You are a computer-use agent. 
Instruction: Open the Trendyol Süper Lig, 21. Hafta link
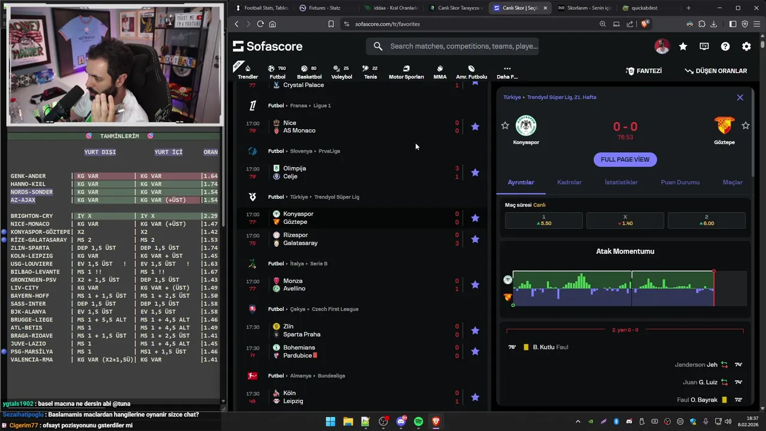[561, 97]
